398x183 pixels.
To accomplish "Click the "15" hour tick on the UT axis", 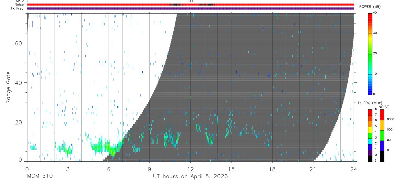I will pyautogui.click(x=231, y=169).
